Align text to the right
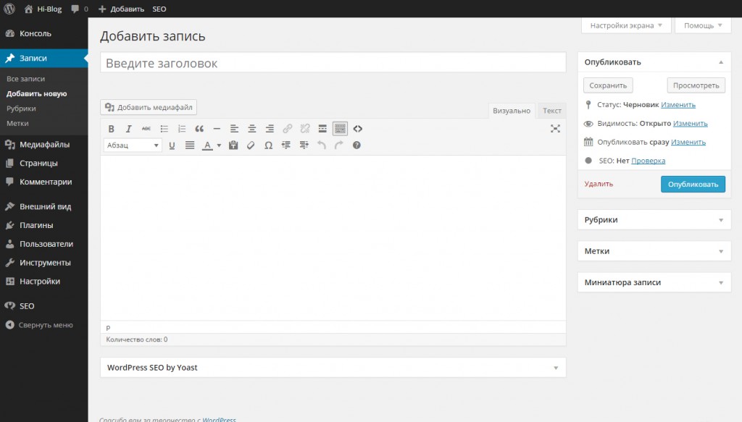 (270, 129)
